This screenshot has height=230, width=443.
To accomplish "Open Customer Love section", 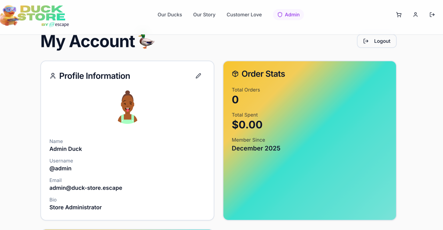I will (x=244, y=15).
